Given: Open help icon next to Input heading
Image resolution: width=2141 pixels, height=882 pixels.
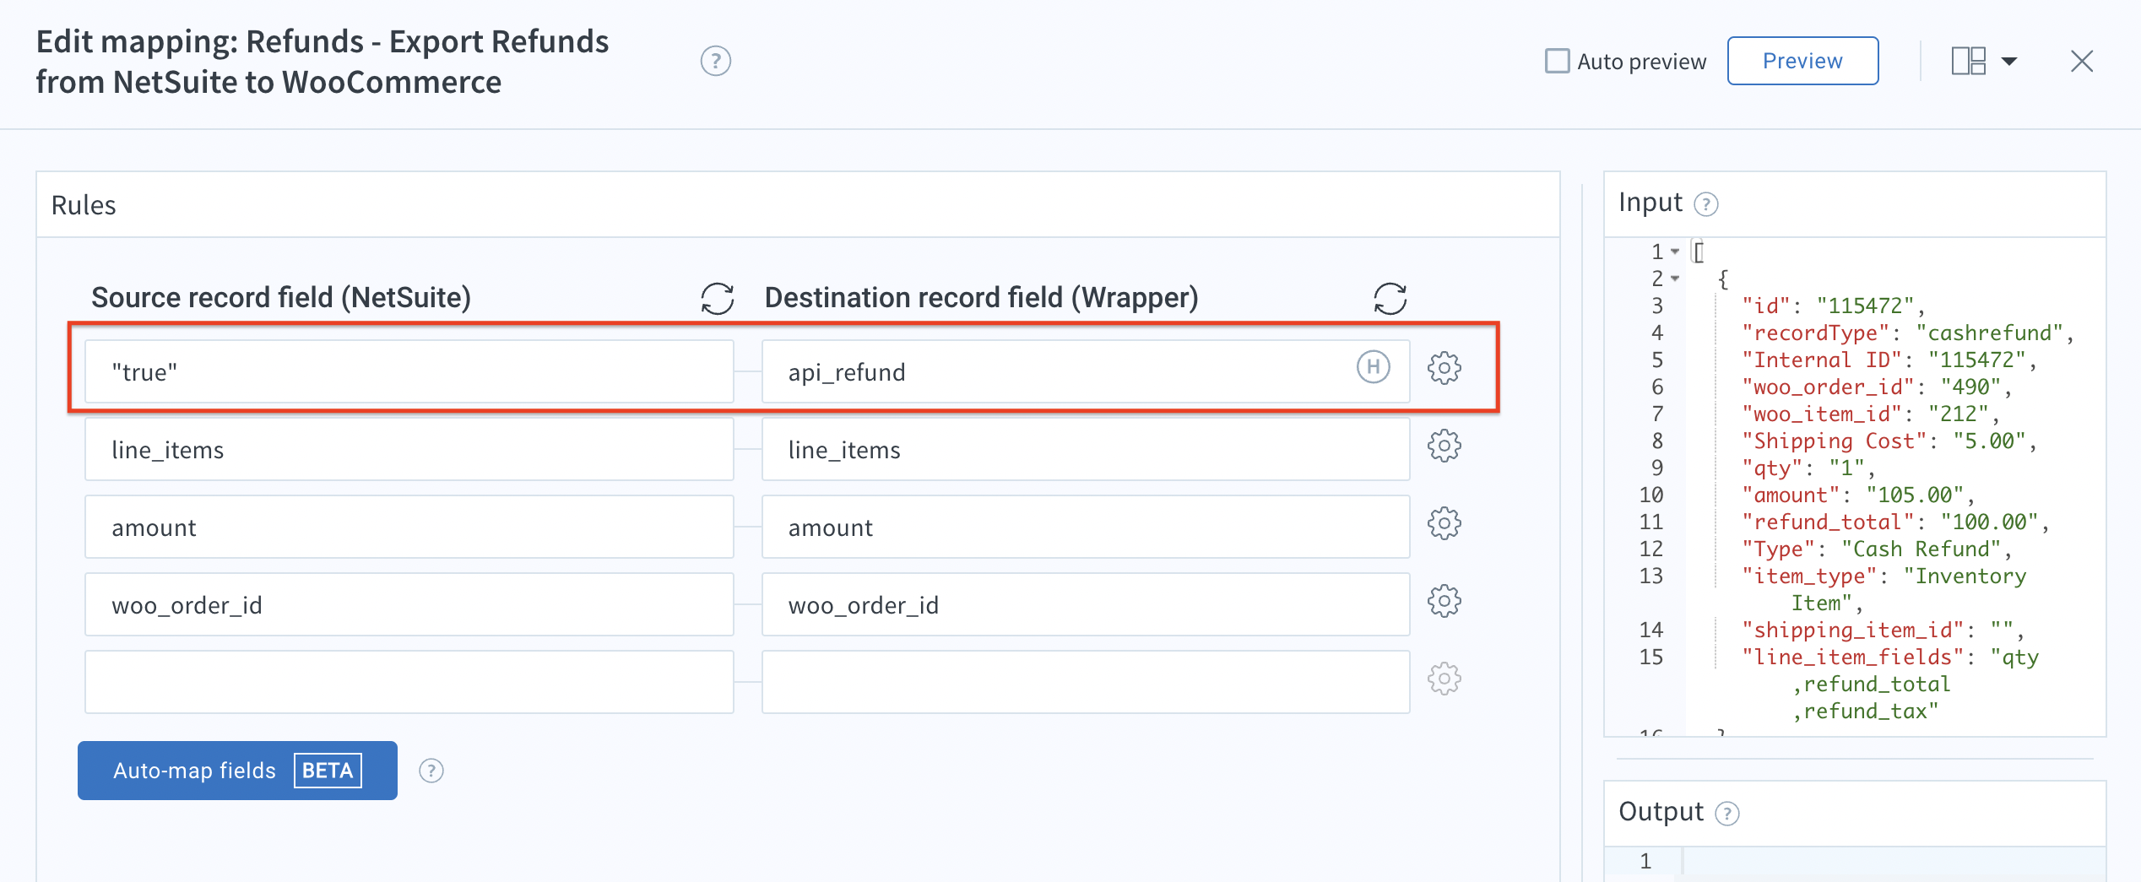Looking at the screenshot, I should [1706, 204].
